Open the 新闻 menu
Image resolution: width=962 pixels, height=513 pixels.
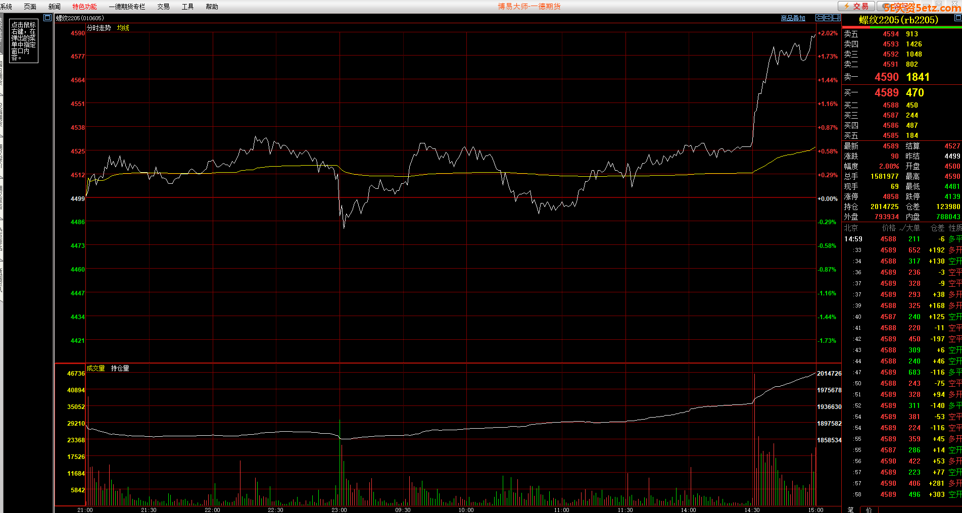(x=54, y=7)
